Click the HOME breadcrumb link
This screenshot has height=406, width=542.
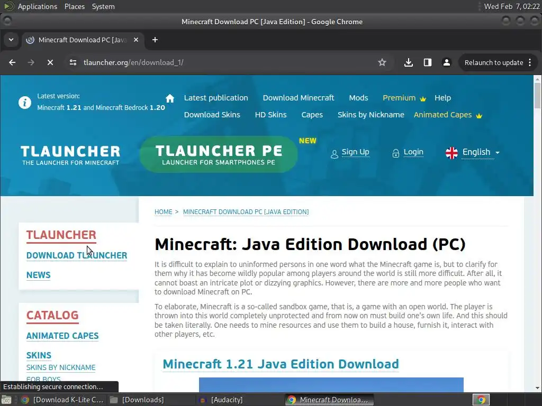tap(163, 211)
